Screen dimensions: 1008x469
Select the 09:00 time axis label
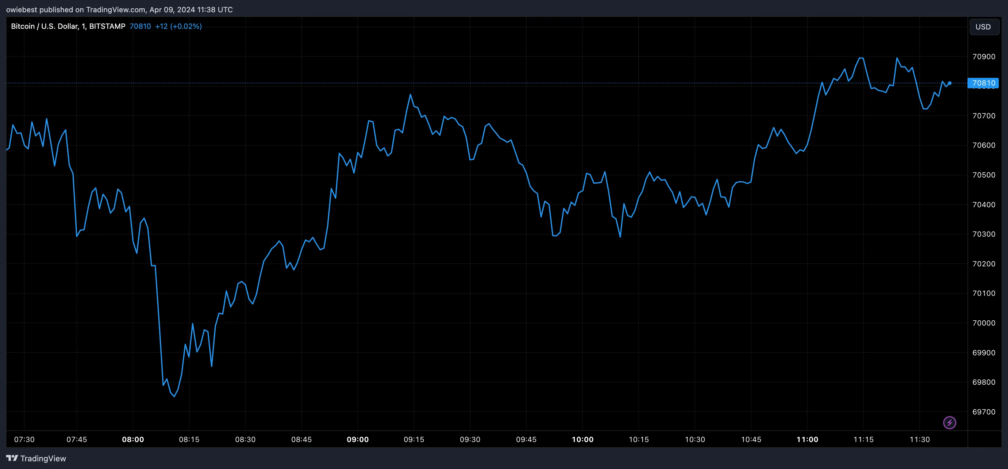[x=358, y=439]
